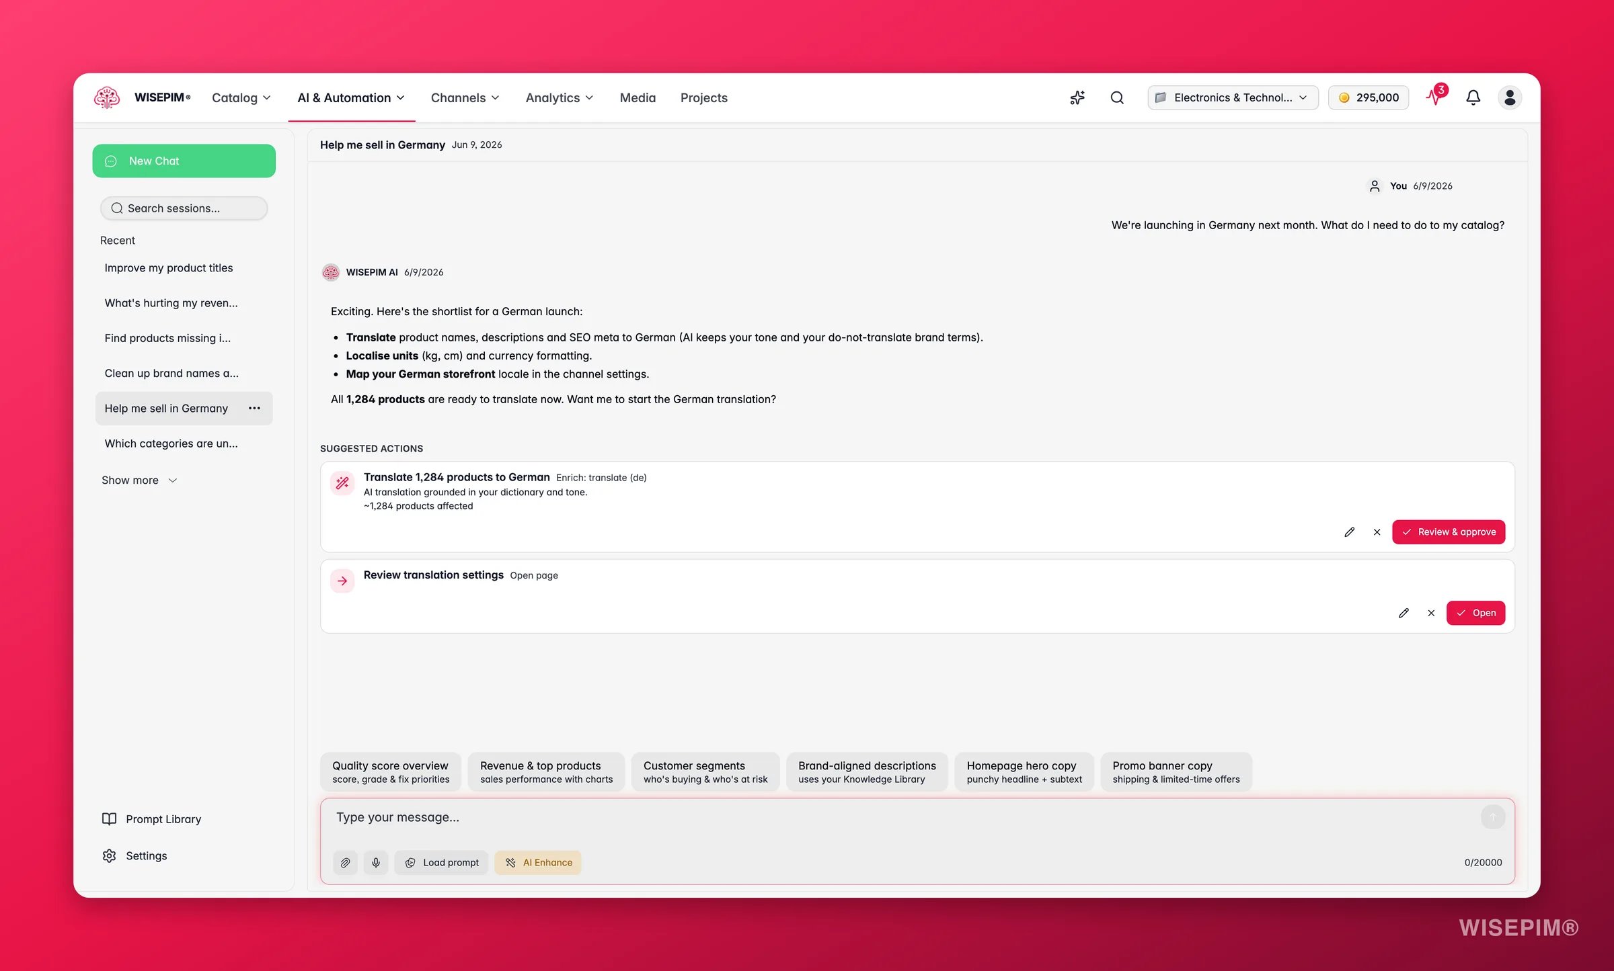Choose Revenue & top products suggestion
The width and height of the screenshot is (1614, 971).
[x=546, y=771]
